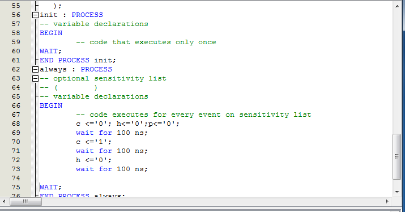
Task: Click the BEGIN keyword on line 66
Action: 51,105
